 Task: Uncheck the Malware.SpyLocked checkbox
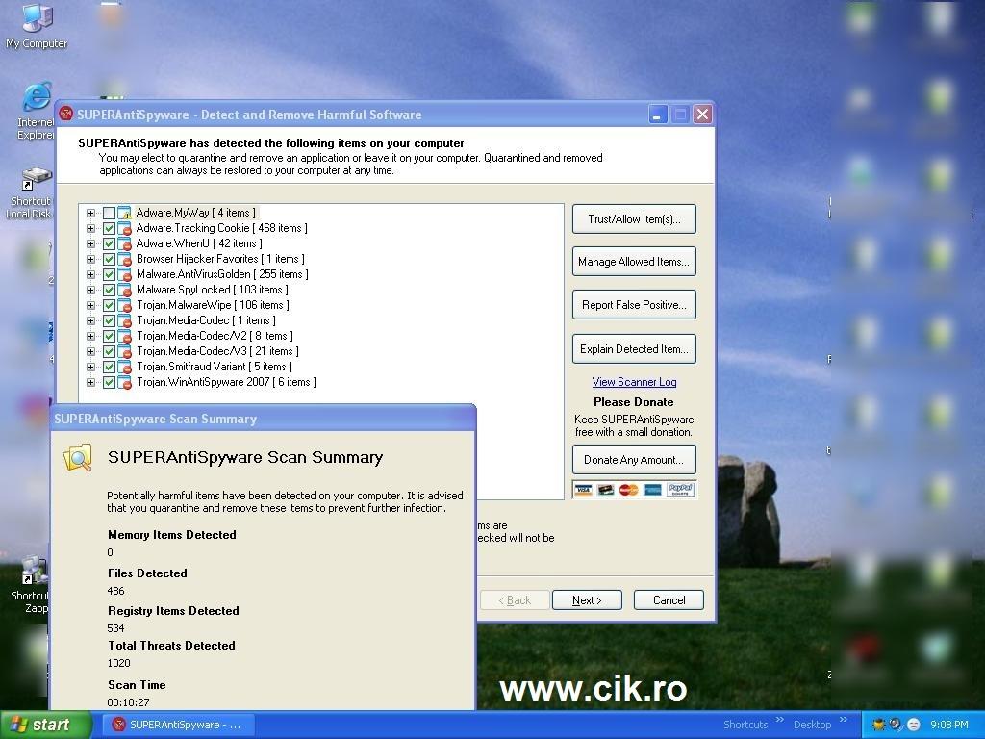coord(109,290)
